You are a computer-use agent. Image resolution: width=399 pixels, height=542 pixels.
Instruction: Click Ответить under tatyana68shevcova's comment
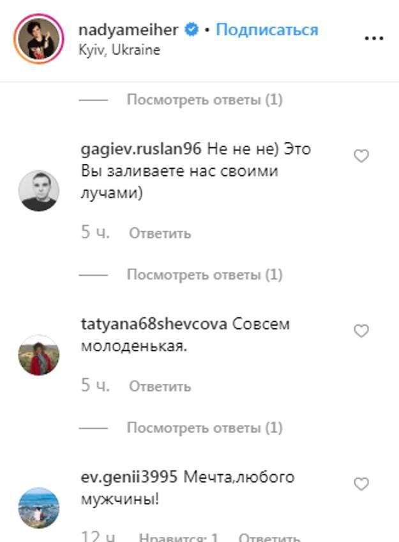[160, 387]
